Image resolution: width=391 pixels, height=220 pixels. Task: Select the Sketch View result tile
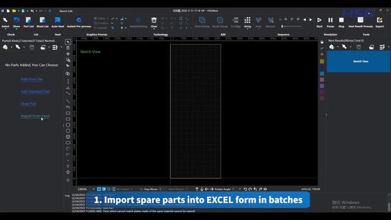point(359,62)
